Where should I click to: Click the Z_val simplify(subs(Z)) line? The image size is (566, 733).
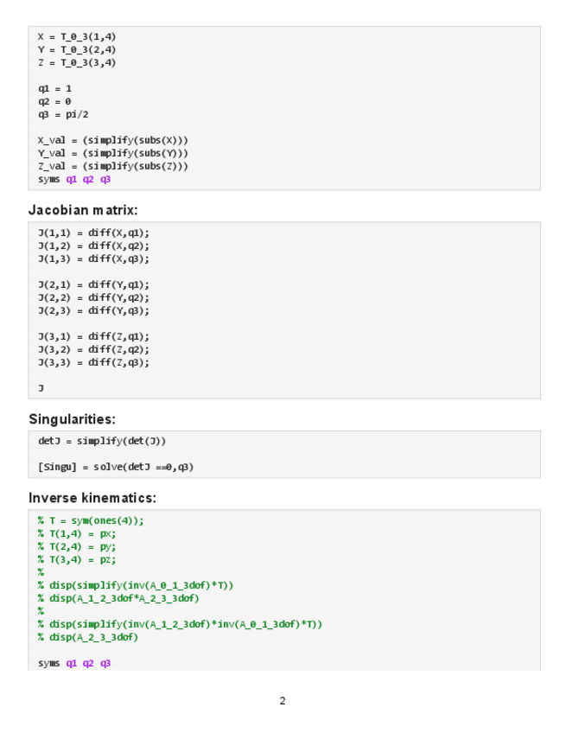112,166
